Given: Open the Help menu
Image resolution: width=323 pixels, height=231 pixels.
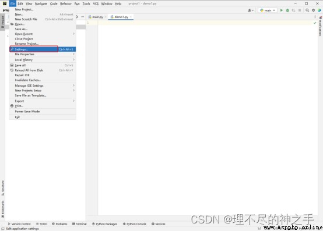Looking at the screenshot, I should tap(118, 3).
